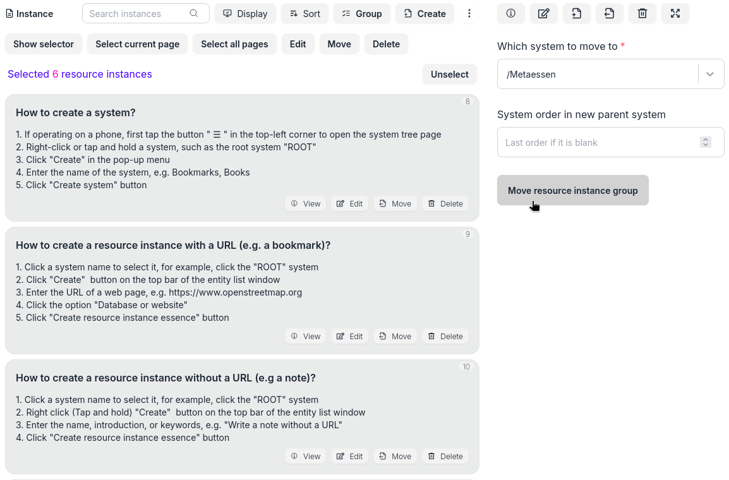Click the move-document arrow icon in the right panel
729x480 pixels.
610,13
